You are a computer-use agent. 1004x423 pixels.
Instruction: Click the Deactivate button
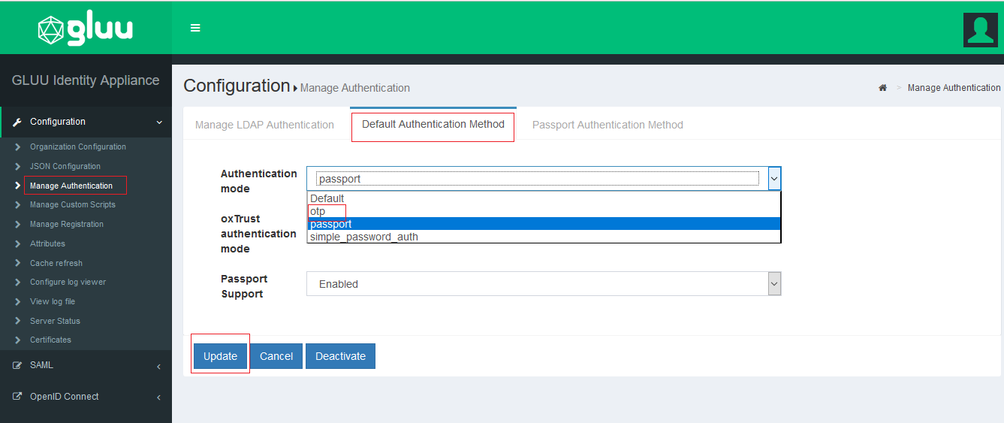tap(340, 356)
